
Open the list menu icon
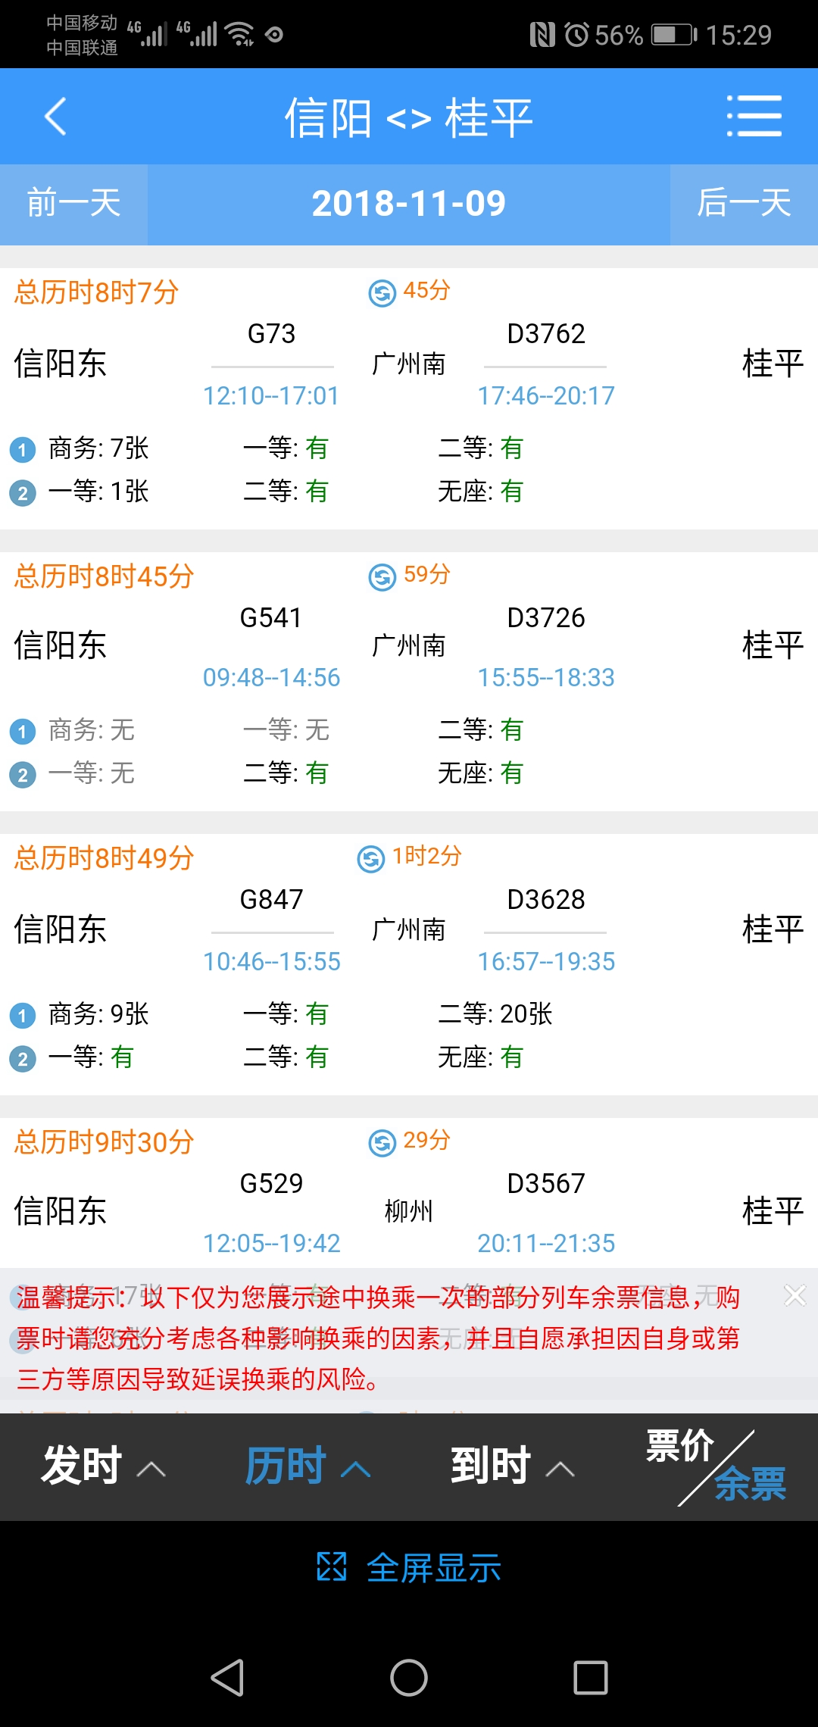point(754,117)
